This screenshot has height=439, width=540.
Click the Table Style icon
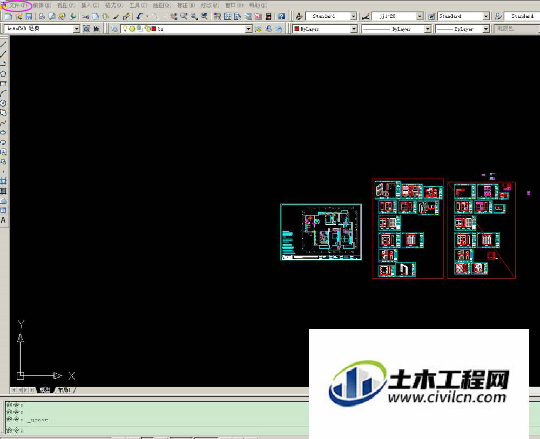(431, 16)
